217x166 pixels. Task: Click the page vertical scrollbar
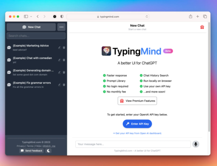coord(209,77)
